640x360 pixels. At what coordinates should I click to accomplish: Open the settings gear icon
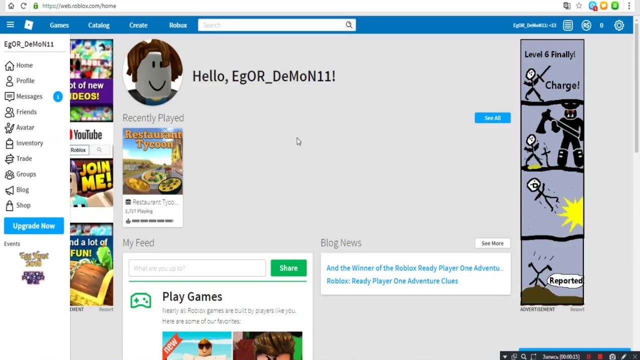point(619,25)
